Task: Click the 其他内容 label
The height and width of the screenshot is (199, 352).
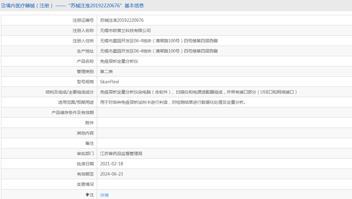Action: tap(85, 133)
